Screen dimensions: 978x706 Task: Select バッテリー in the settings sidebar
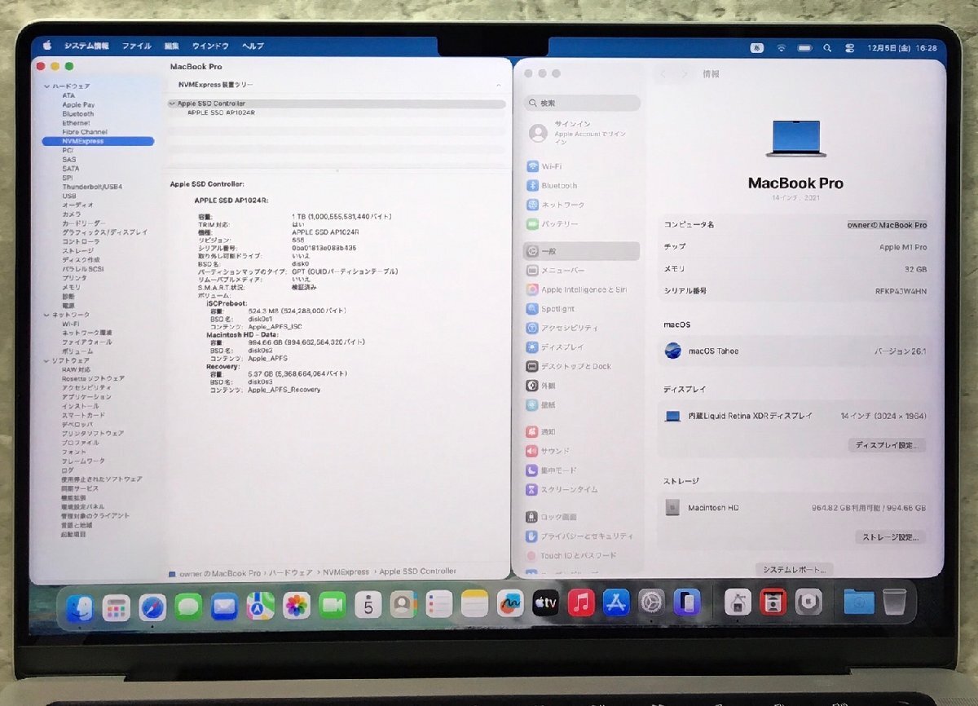[x=559, y=223]
